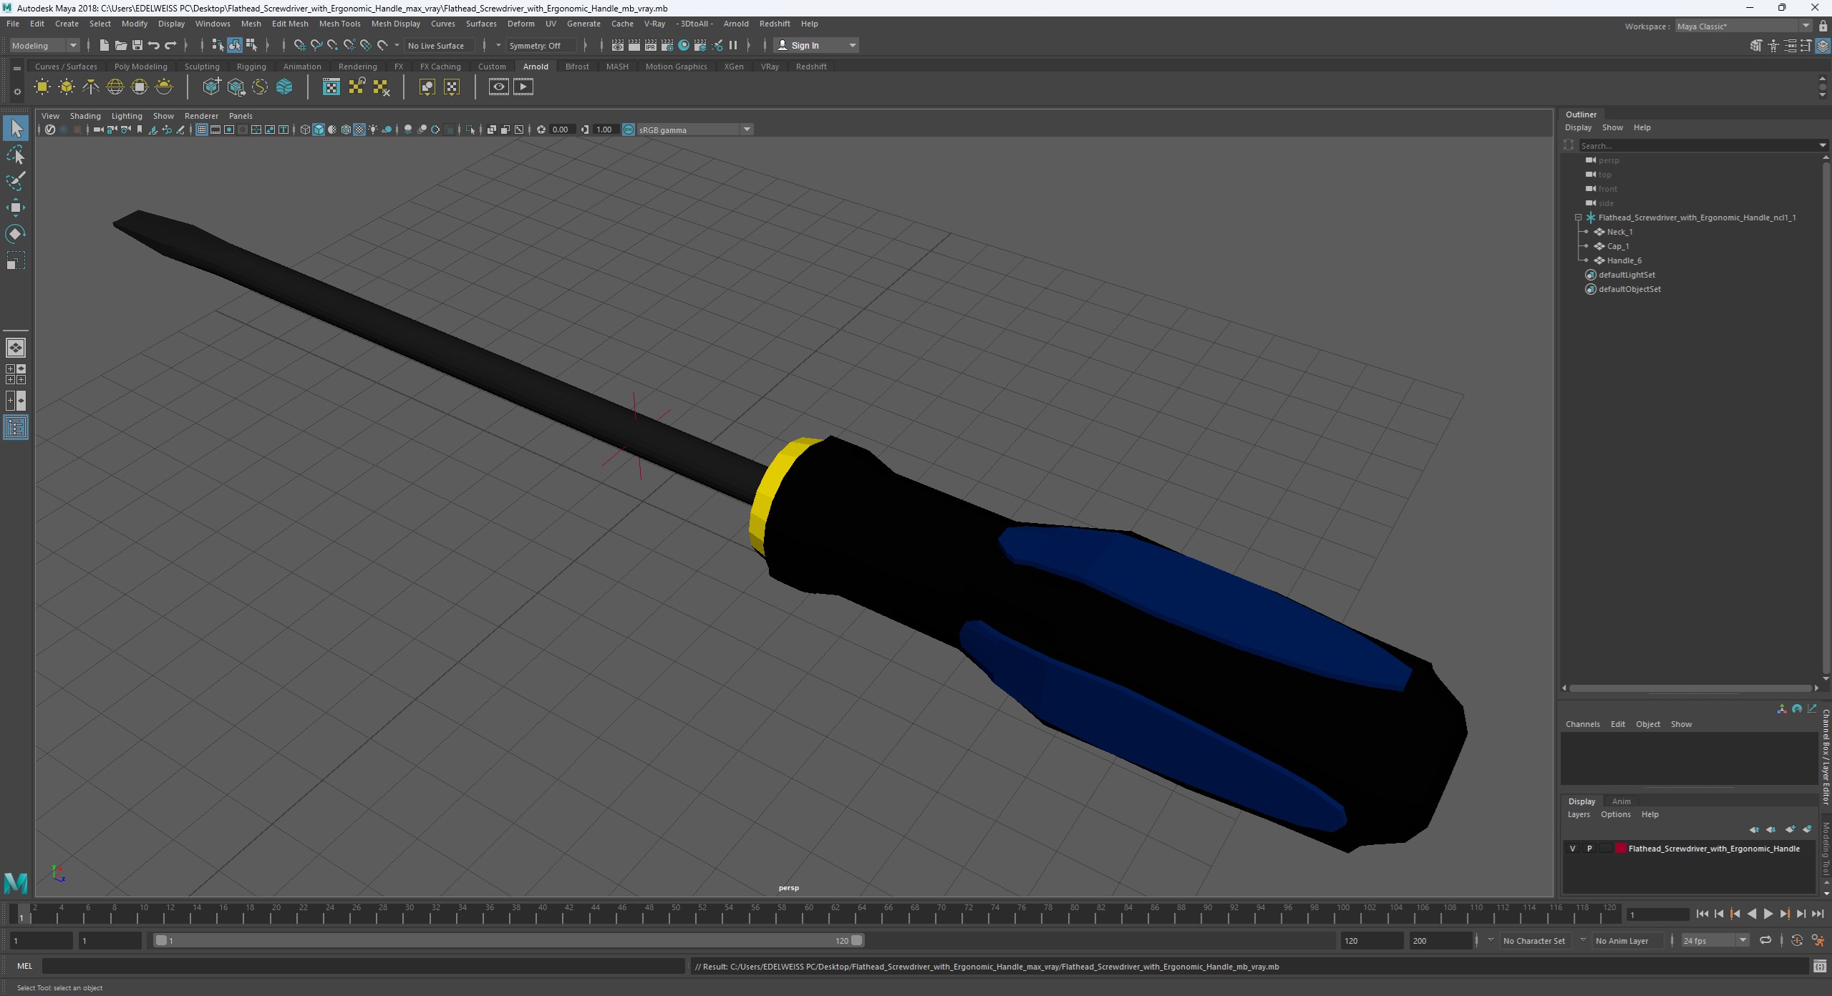The image size is (1832, 996).
Task: Select the arrow Select tool
Action: (16, 129)
